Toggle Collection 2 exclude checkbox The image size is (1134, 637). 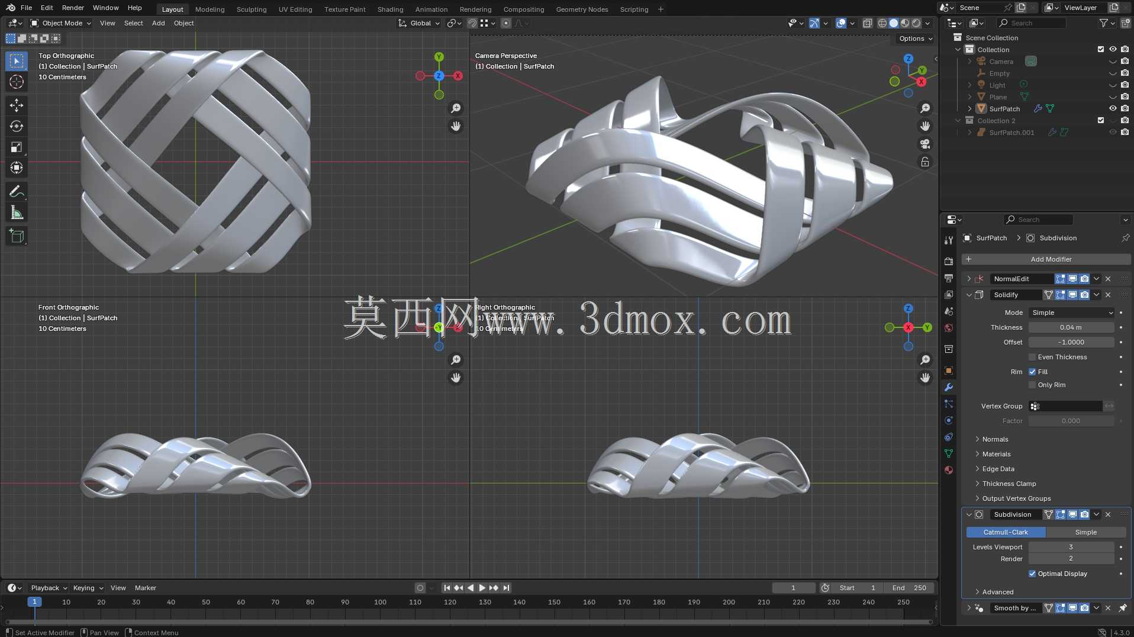tap(1101, 120)
